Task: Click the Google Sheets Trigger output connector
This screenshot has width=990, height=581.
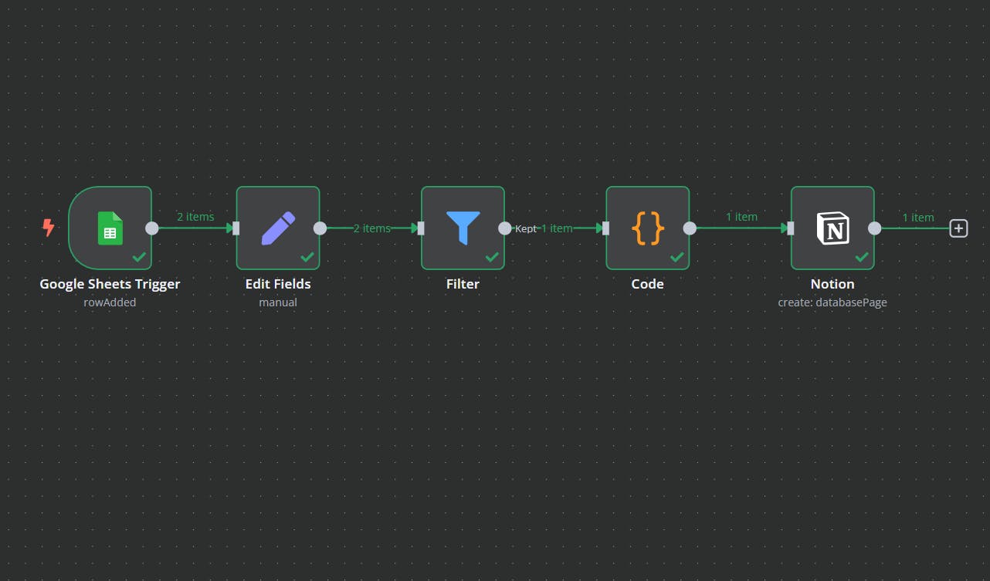Action: 152,228
